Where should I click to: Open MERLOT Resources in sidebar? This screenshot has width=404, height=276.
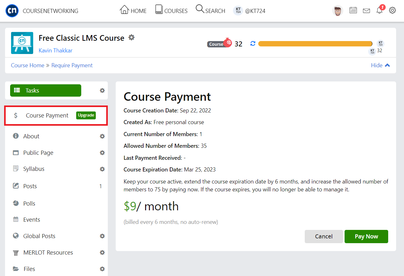tap(48, 252)
